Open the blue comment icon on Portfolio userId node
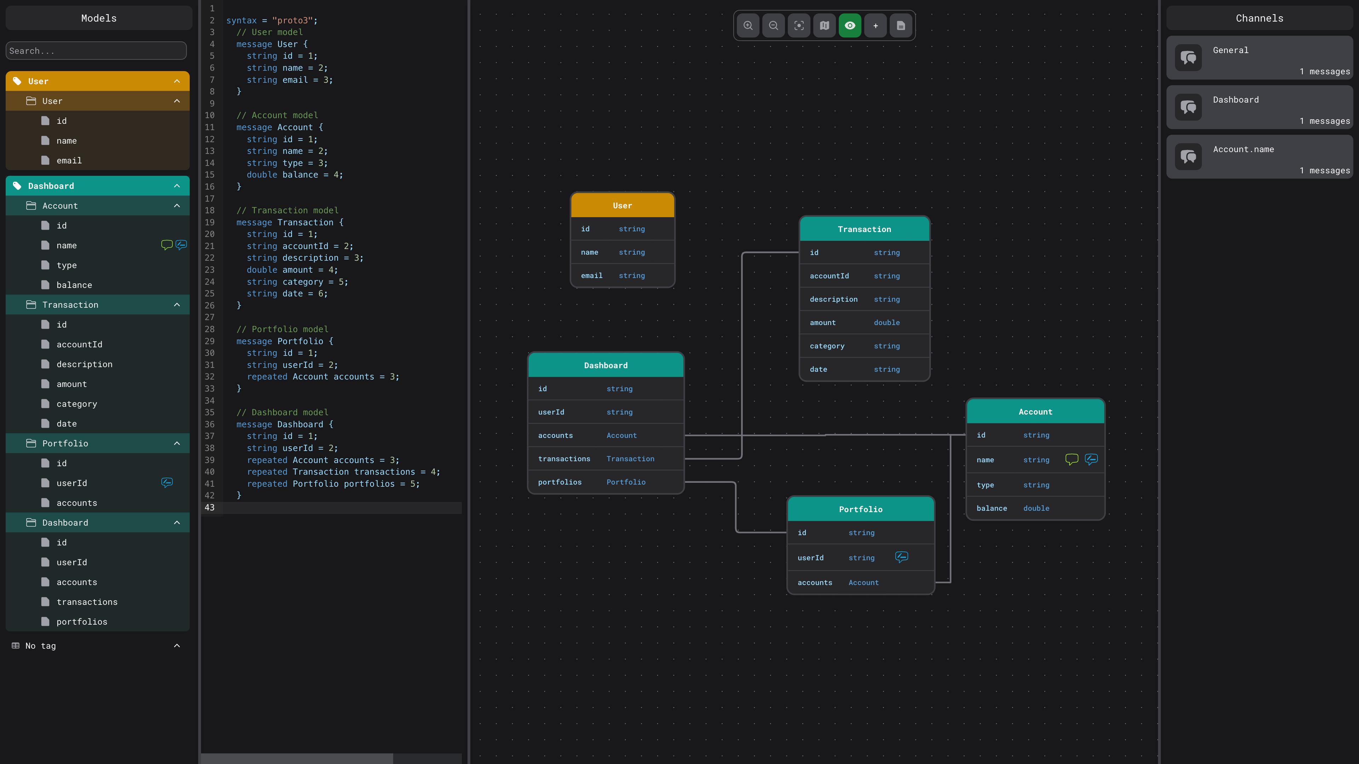1359x764 pixels. pos(902,557)
